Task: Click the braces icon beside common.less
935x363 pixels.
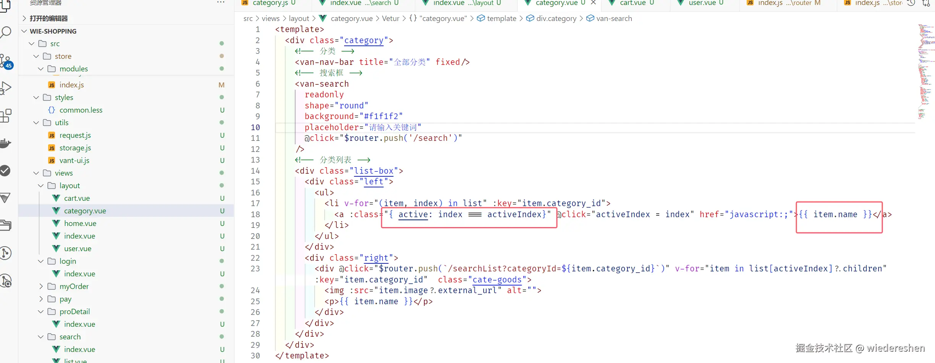Action: [52, 110]
